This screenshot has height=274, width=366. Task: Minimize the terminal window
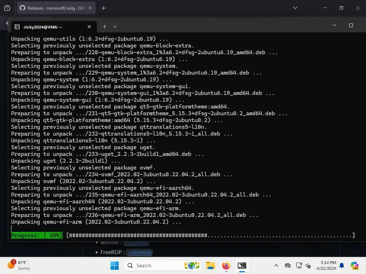point(335,25)
